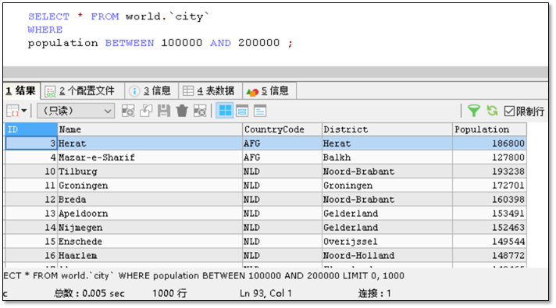Switch to the 2 个配置文件 tab
This screenshot has width=556, height=308.
(83, 91)
